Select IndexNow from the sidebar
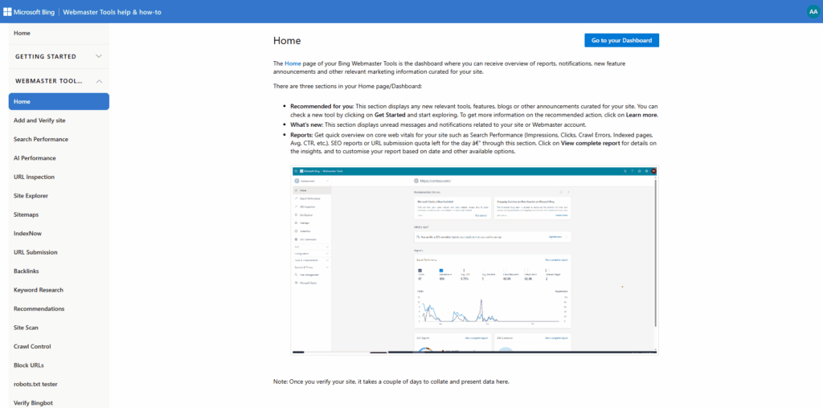This screenshot has width=823, height=408. tap(27, 234)
